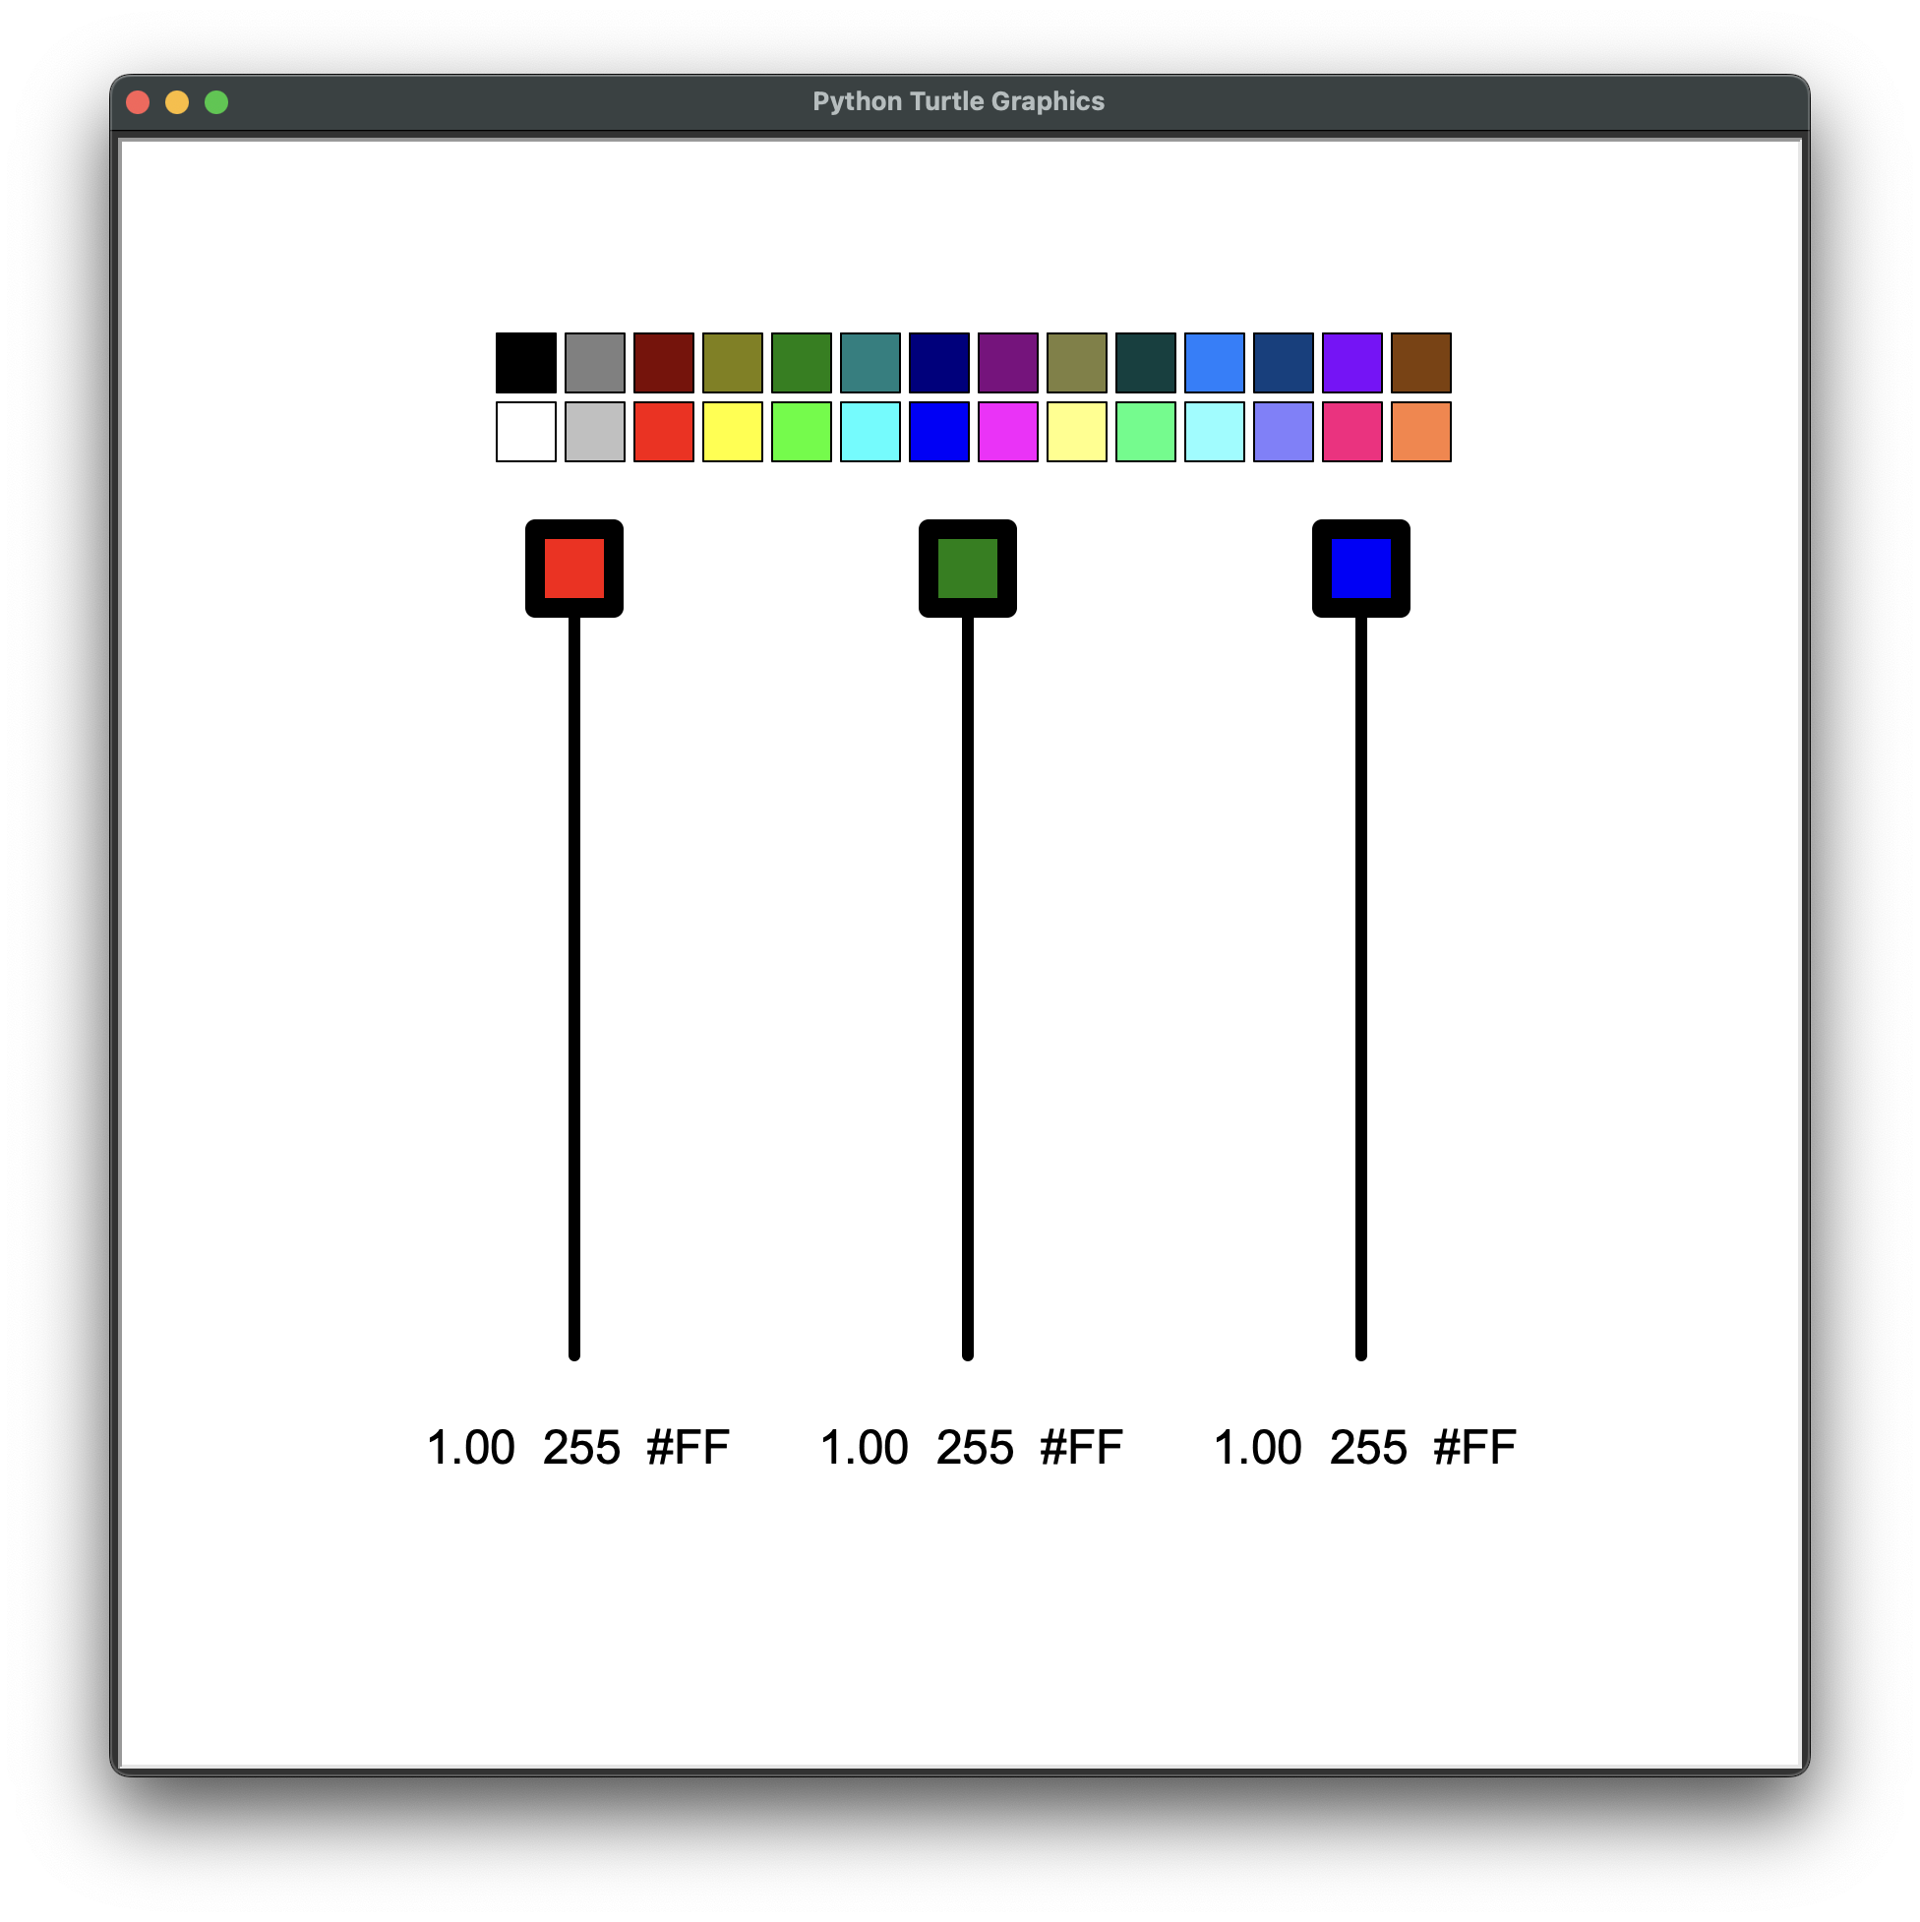The width and height of the screenshot is (1920, 1922).
Task: Select the white palette swatch
Action: tap(526, 432)
